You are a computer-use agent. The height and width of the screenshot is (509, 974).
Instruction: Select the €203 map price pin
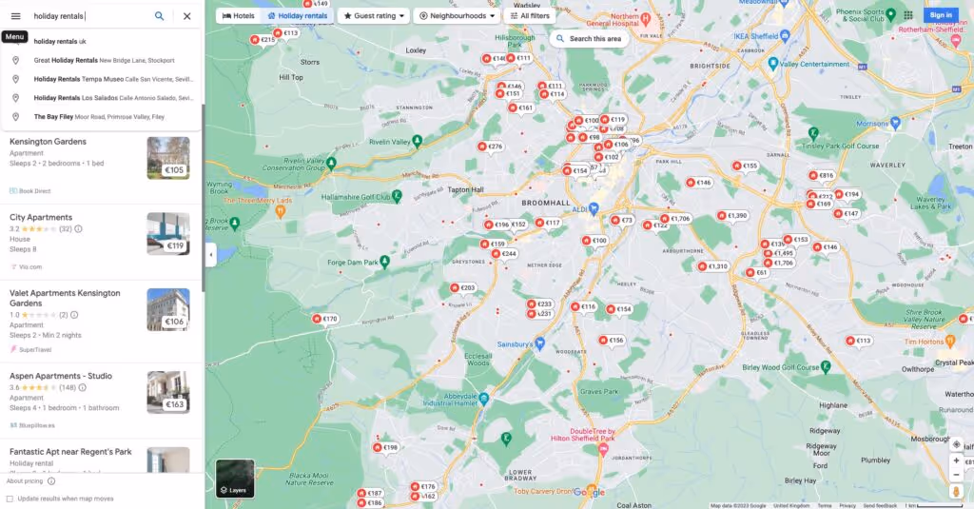(463, 287)
